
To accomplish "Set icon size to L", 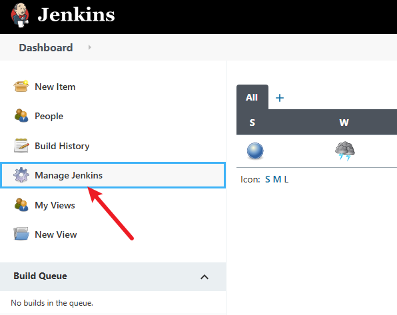I will tap(286, 180).
